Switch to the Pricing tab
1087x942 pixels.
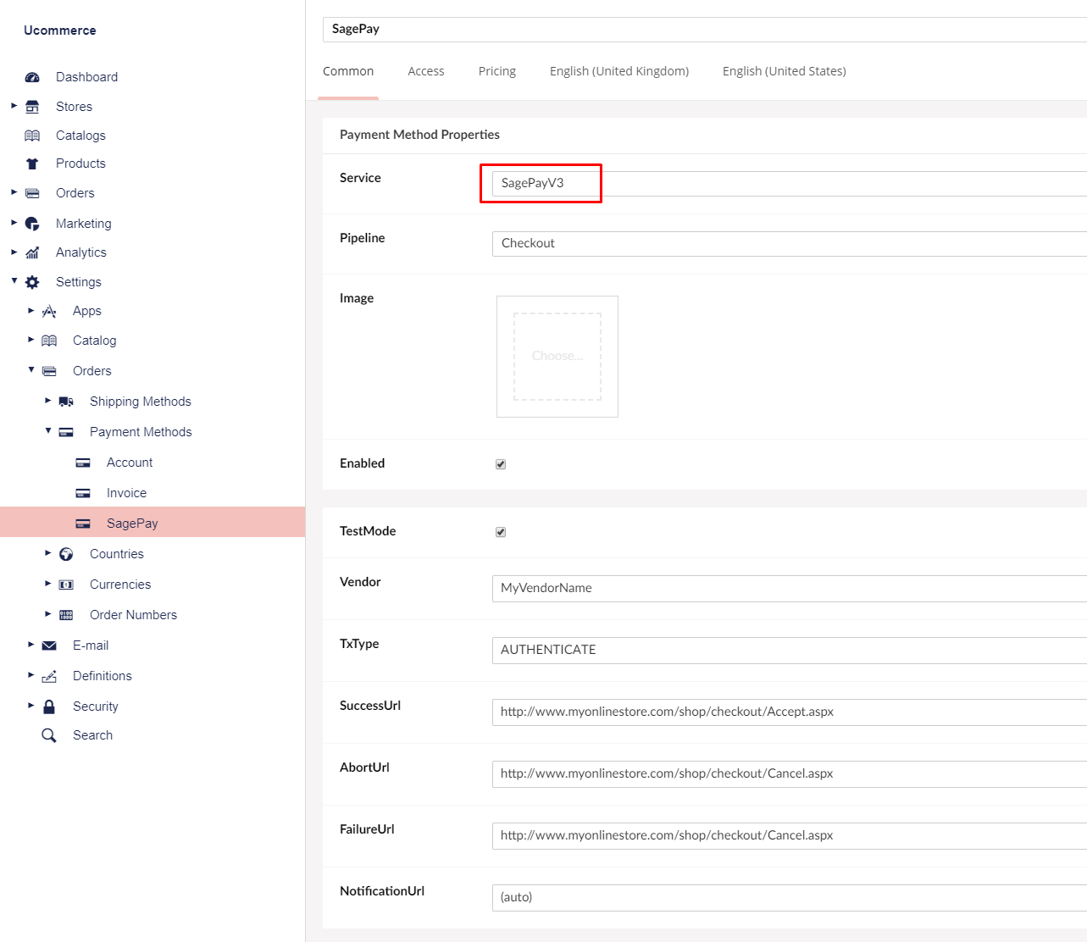[497, 71]
